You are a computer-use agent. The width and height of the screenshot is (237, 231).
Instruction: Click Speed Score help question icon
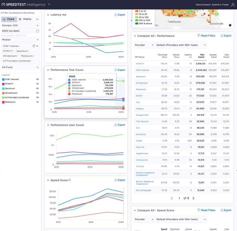[69, 180]
